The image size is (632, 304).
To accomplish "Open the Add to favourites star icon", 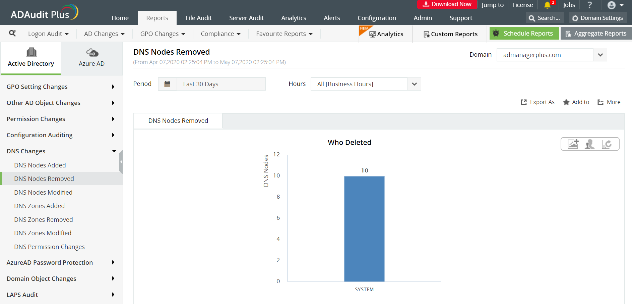I will 566,102.
